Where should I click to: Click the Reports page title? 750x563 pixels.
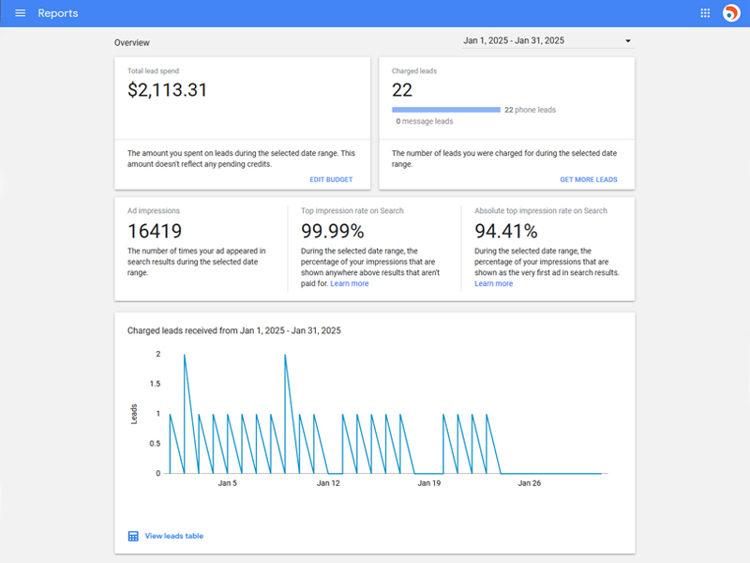point(58,13)
